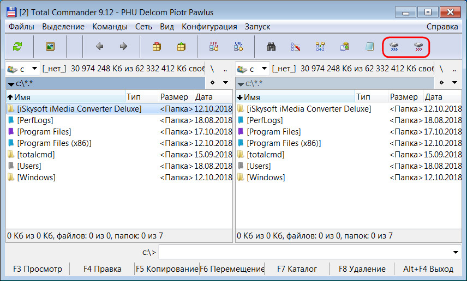
Task: Open the Файлы menu
Action: point(21,27)
